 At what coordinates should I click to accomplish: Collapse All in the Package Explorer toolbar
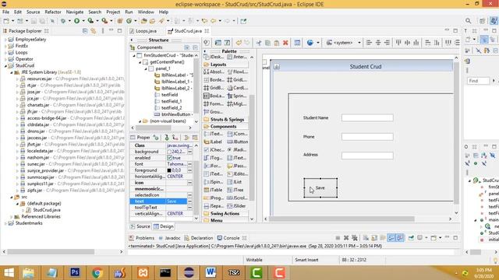(x=85, y=31)
